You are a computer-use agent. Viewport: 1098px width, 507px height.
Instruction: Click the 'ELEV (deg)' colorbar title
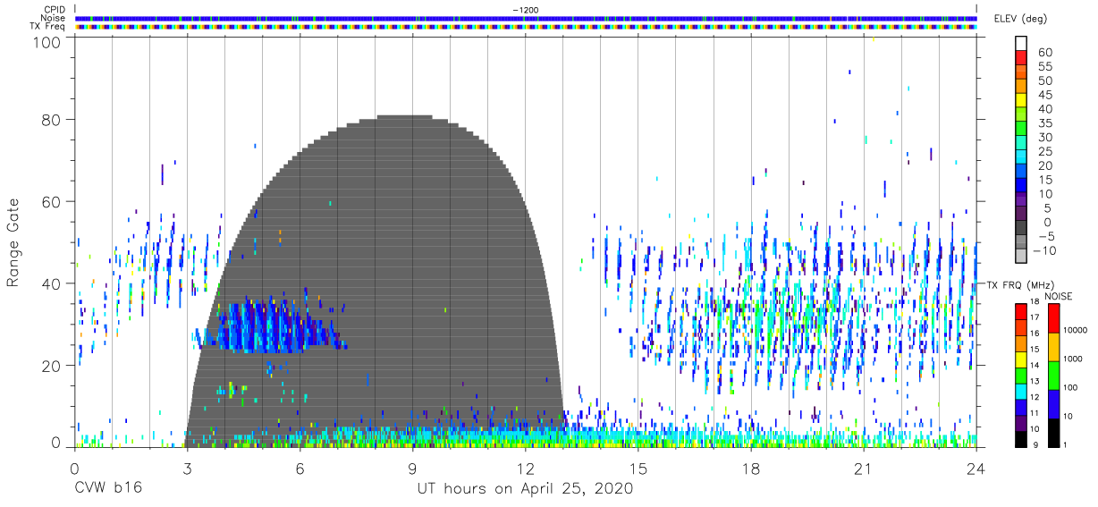tap(1019, 19)
